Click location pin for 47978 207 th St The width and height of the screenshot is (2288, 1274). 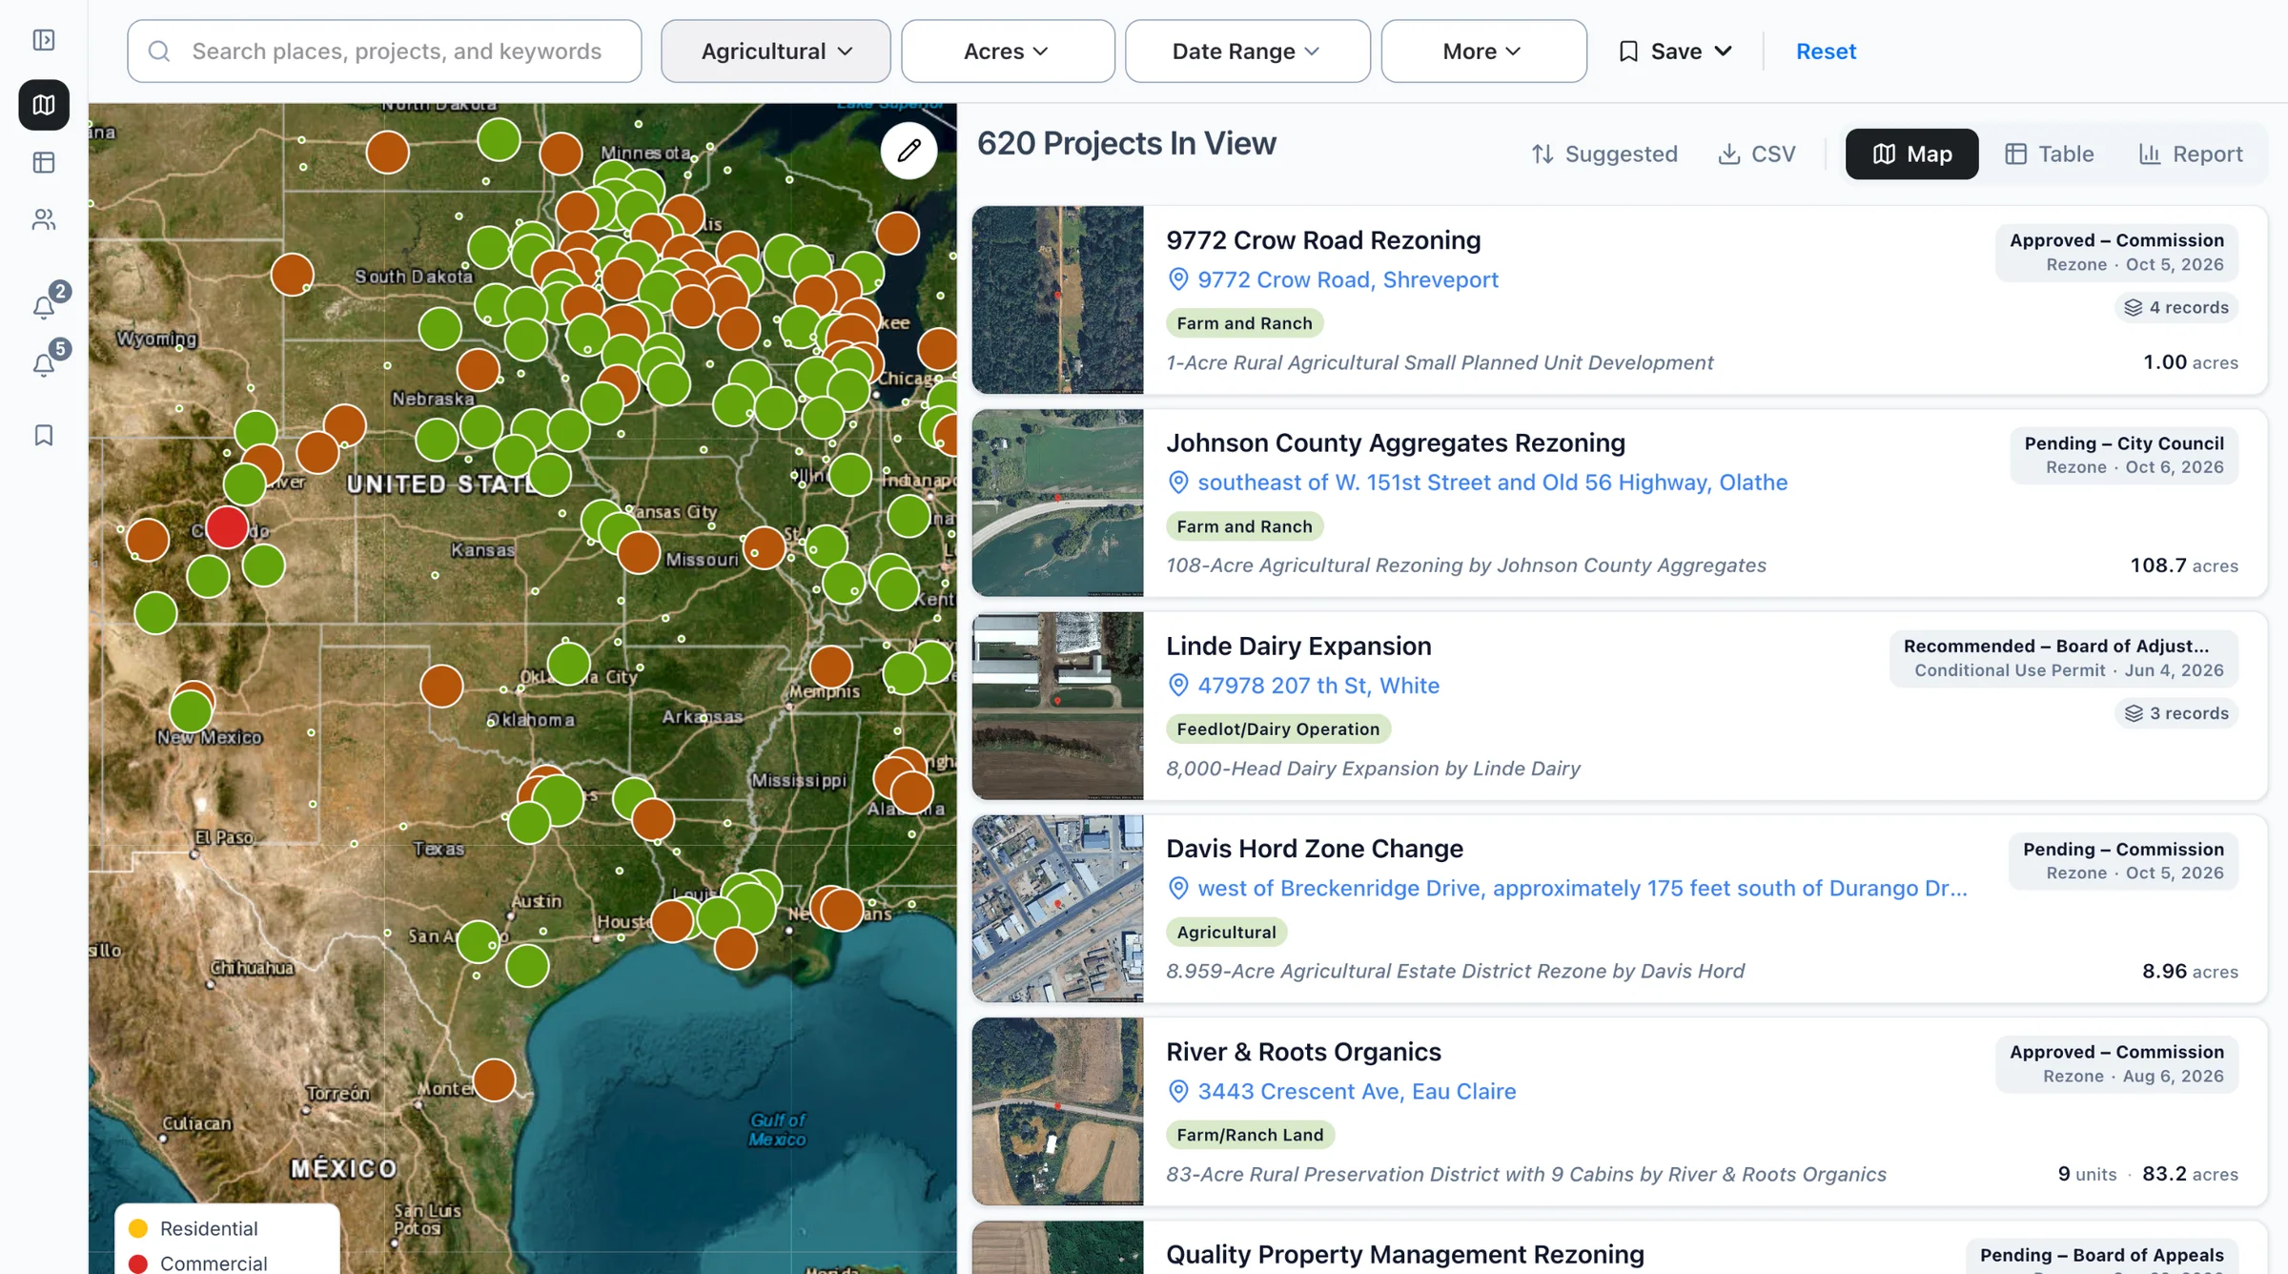pyautogui.click(x=1178, y=686)
